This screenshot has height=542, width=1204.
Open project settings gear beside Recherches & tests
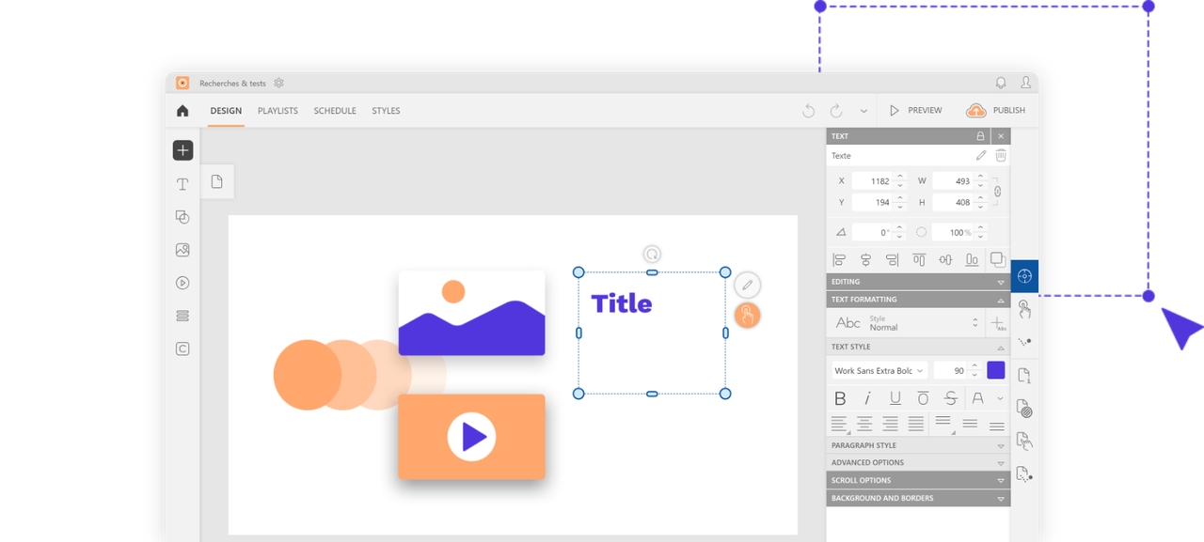pyautogui.click(x=278, y=83)
